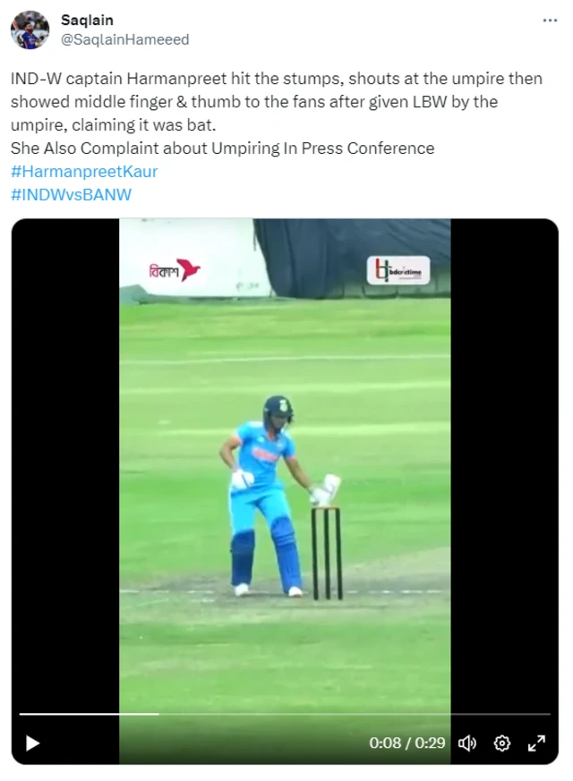Click the stumps in the video
The width and height of the screenshot is (573, 781).
(x=327, y=553)
